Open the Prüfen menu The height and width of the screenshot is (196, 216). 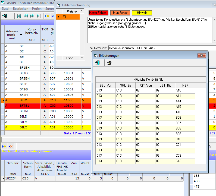pos(37,9)
